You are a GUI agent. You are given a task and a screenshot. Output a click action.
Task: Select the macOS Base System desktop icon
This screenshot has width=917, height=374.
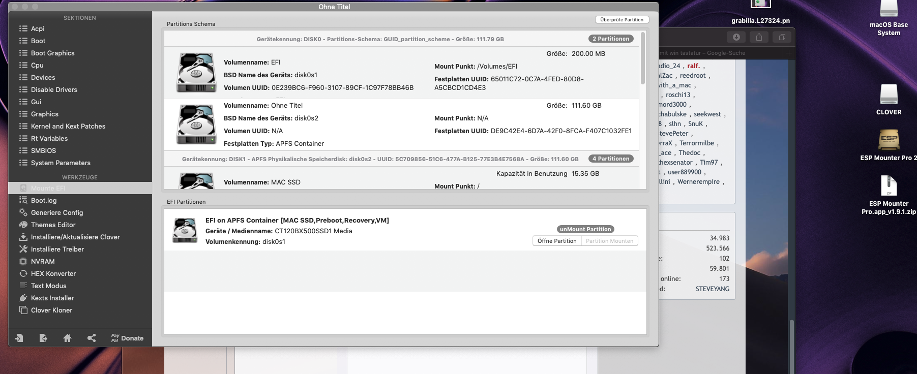(889, 19)
